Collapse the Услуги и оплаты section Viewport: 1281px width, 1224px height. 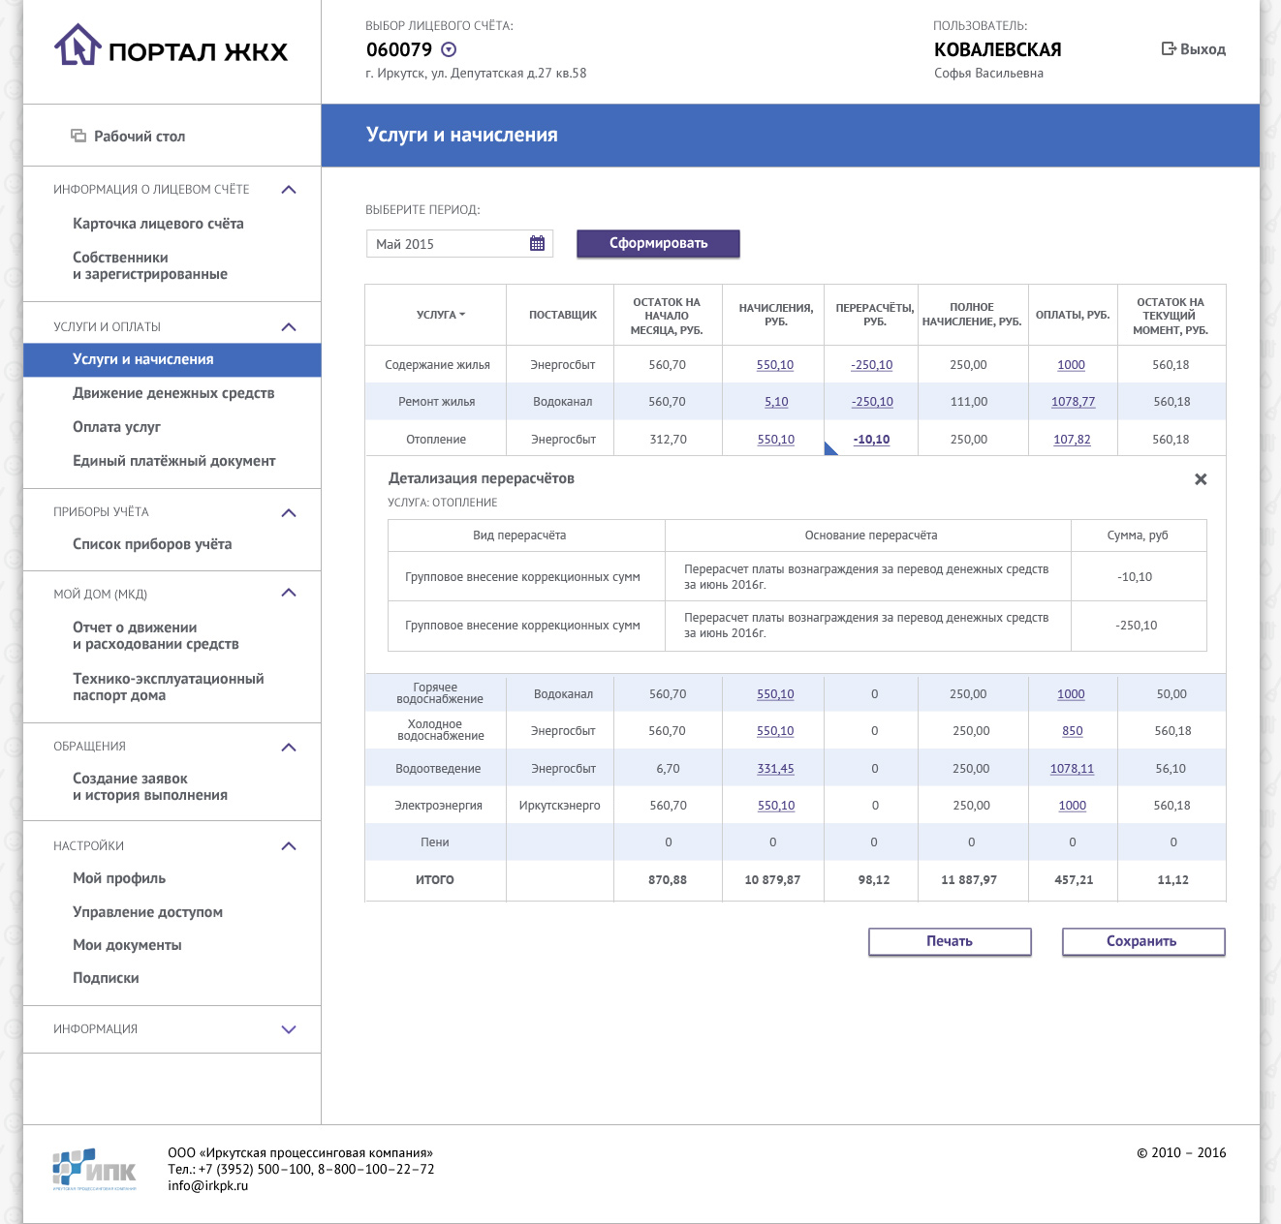(x=288, y=327)
